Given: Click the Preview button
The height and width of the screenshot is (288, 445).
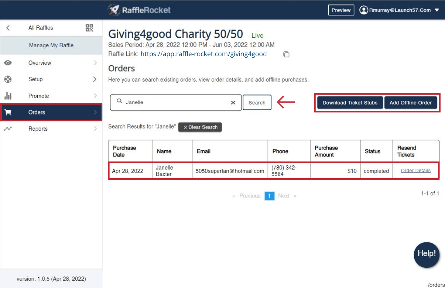Looking at the screenshot, I should (341, 10).
